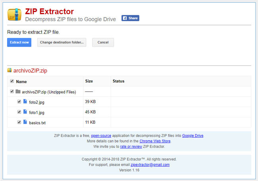Follow the Google Drive link
The image size is (258, 181).
click(x=193, y=136)
